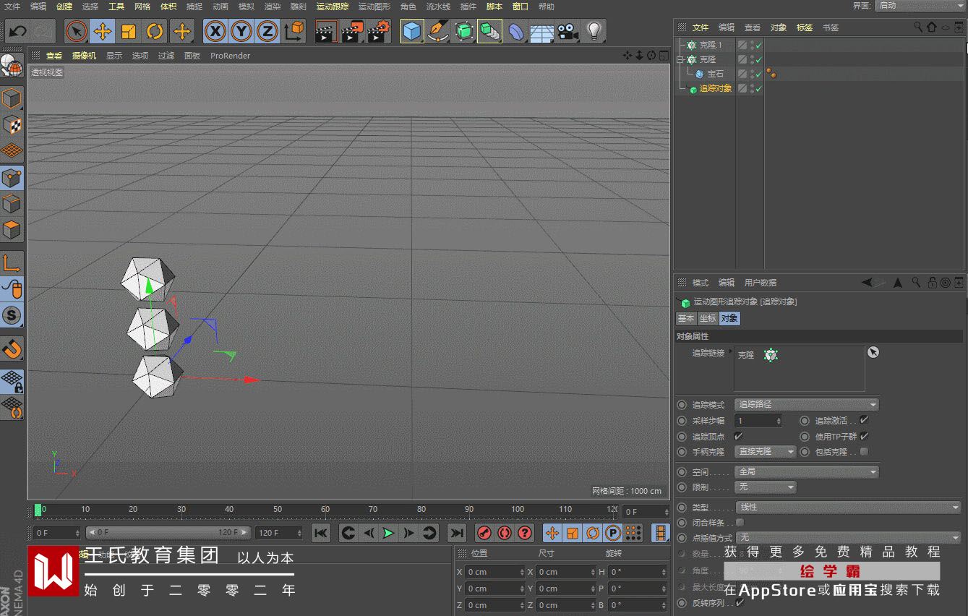Screen dimensions: 968x616
Task: Open the 类型 dropdown set to 线性
Action: pos(847,507)
